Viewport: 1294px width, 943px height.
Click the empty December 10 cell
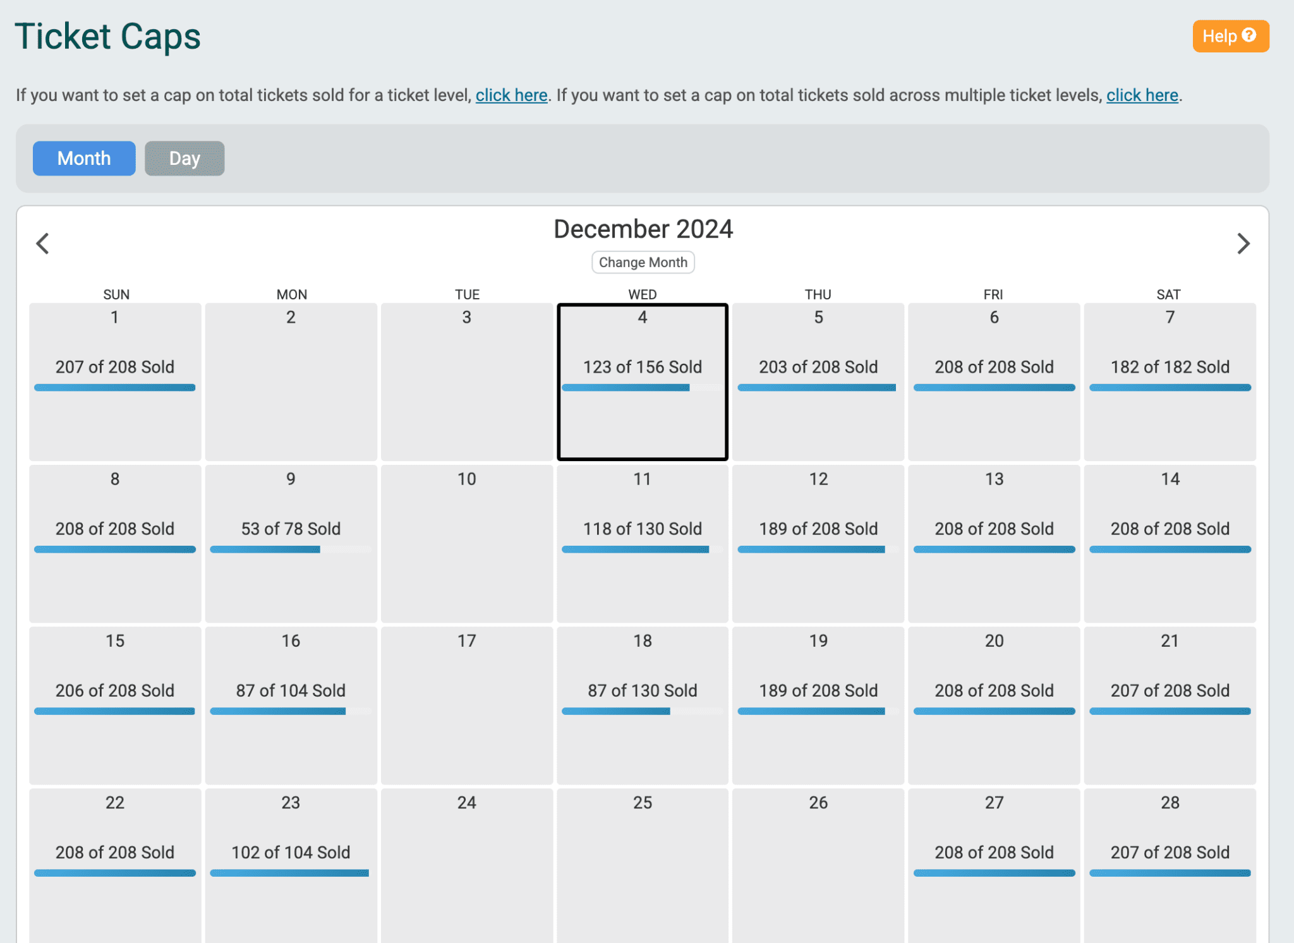pyautogui.click(x=466, y=543)
